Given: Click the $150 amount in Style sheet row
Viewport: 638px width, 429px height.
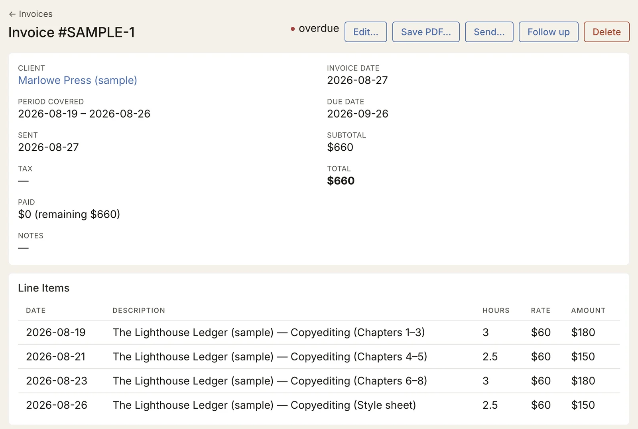Looking at the screenshot, I should pyautogui.click(x=583, y=405).
